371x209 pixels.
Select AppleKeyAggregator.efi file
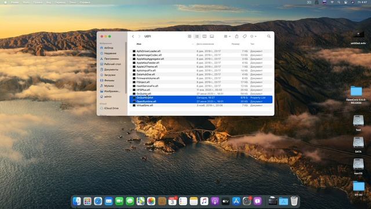coord(201,59)
